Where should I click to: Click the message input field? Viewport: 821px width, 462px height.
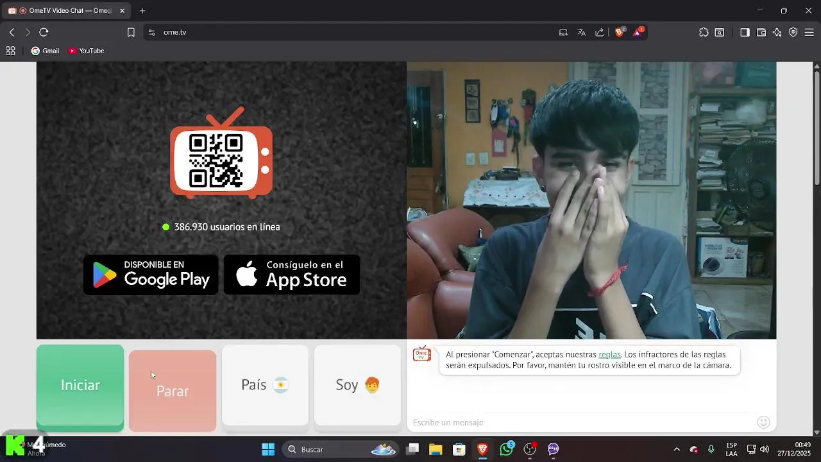pyautogui.click(x=580, y=422)
